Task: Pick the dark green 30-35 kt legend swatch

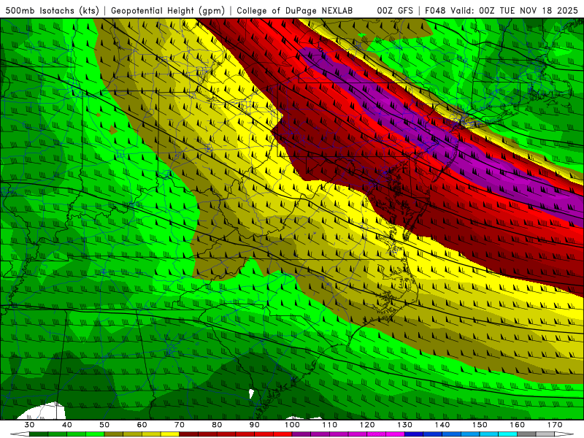Action: coord(39,434)
